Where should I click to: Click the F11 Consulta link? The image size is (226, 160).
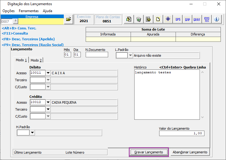tap(15, 33)
